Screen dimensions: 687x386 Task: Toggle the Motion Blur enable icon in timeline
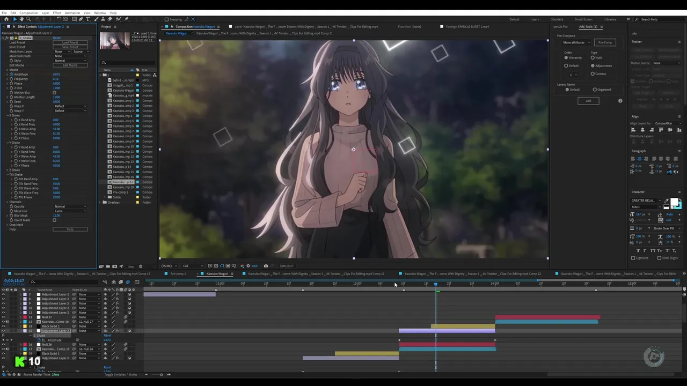pos(128,282)
